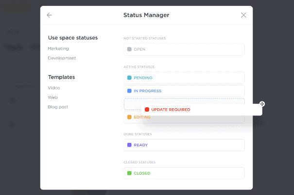Click the green Closed color swatch
Viewport: 294px width, 195px height.
[x=129, y=173]
